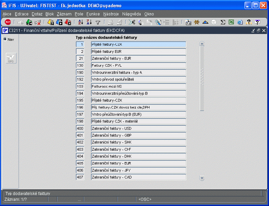Open the Blok menu
This screenshot has height=206, width=269.
pyautogui.click(x=50, y=14)
